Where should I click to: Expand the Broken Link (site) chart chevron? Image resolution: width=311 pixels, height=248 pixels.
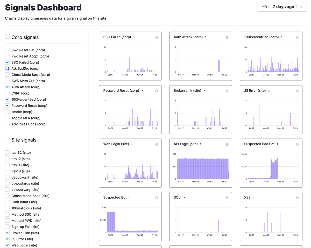click(x=204, y=91)
